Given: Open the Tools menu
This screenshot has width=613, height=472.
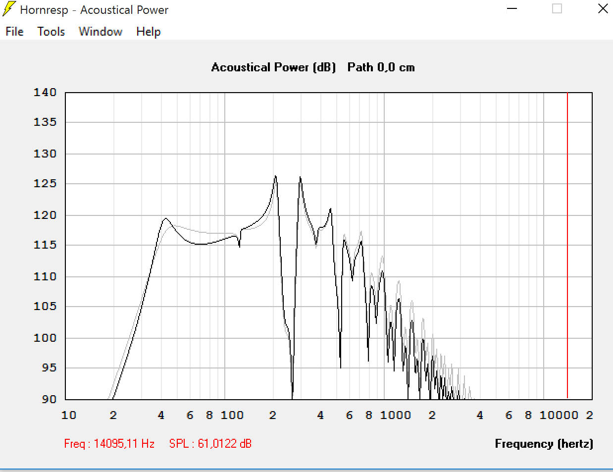Looking at the screenshot, I should click(x=51, y=32).
